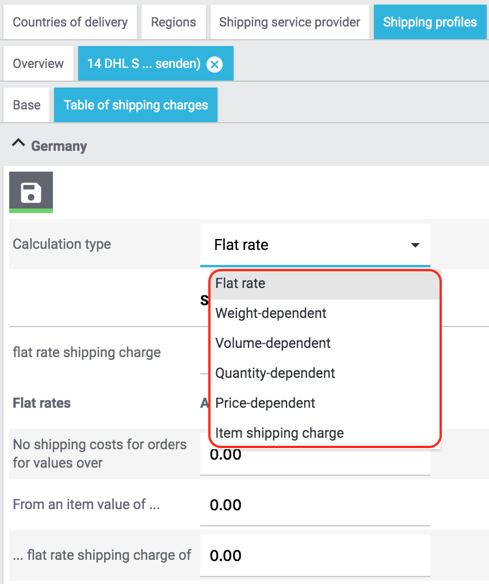Click the 14 DHL S ... senden) tab label
Viewport: 489px width, 584px height.
tap(143, 64)
